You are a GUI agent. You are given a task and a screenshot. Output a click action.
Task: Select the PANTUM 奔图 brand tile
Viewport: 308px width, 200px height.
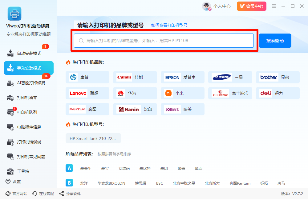87,109
